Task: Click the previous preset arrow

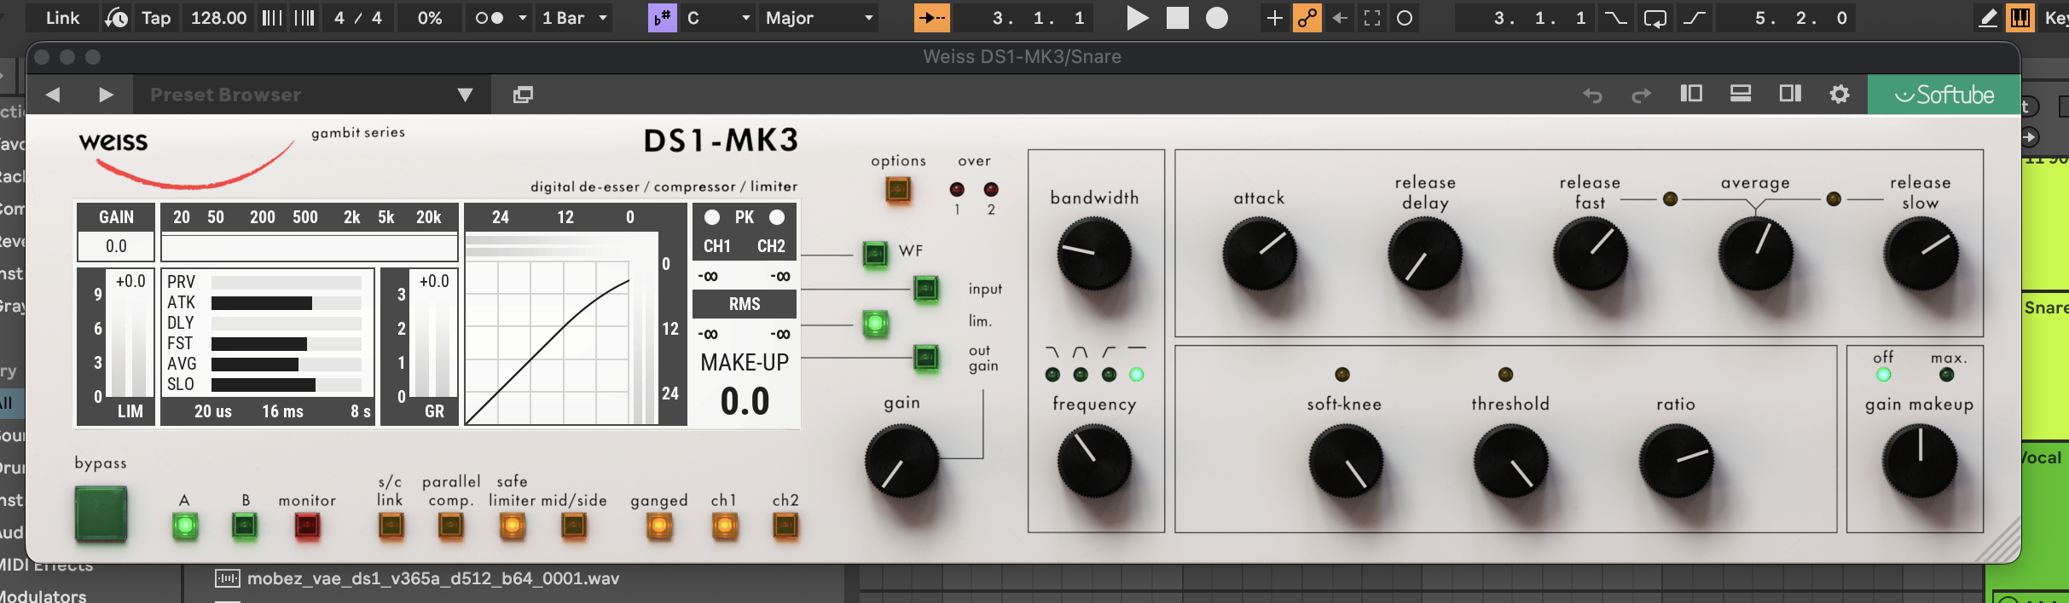Action: click(53, 95)
